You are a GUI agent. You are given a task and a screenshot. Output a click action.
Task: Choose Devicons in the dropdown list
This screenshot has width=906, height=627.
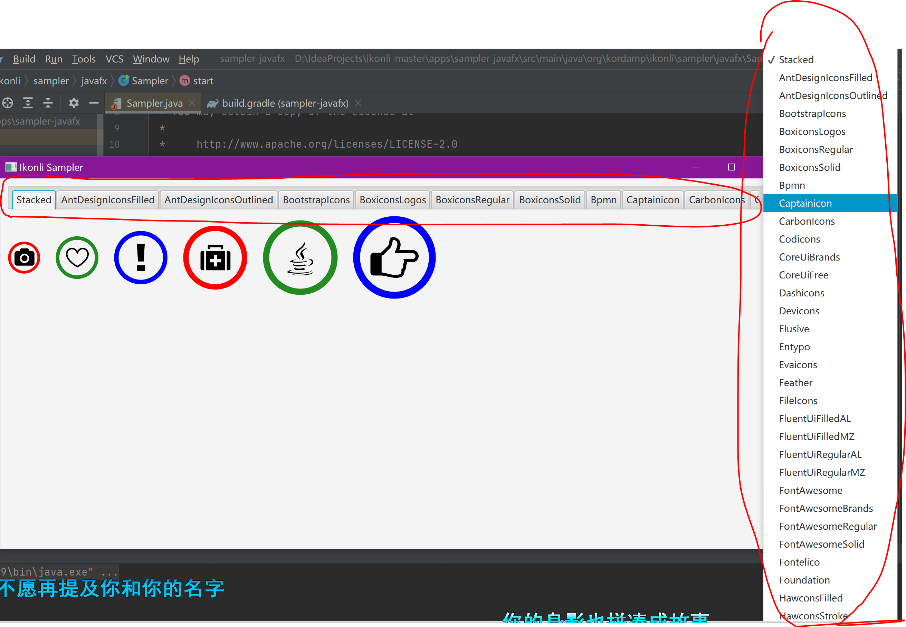[x=830, y=311]
